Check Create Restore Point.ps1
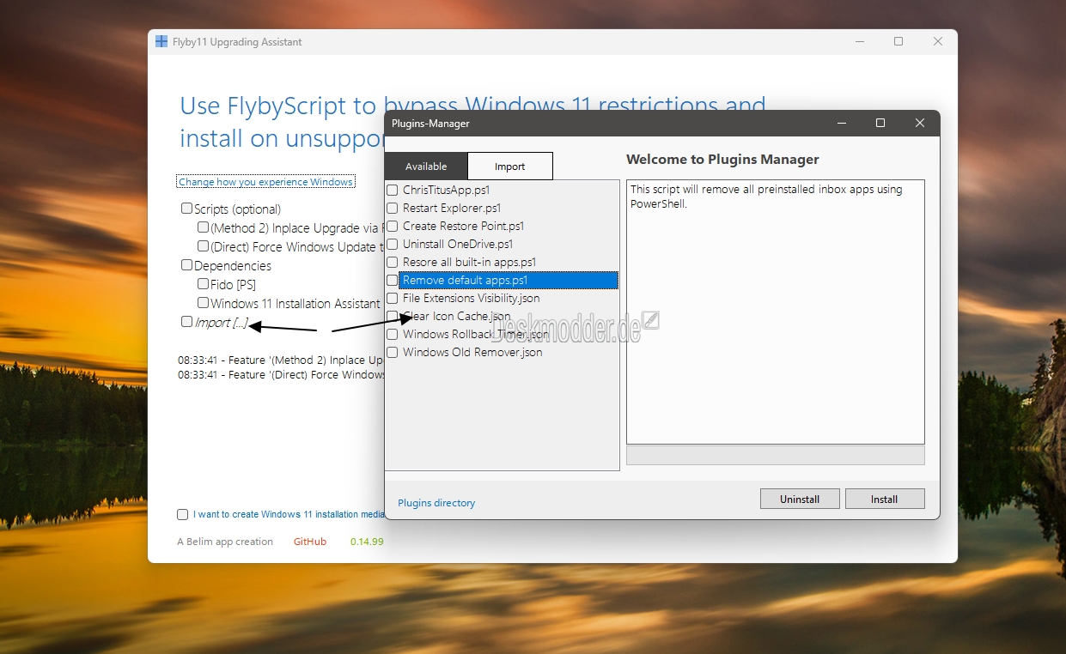 point(393,226)
